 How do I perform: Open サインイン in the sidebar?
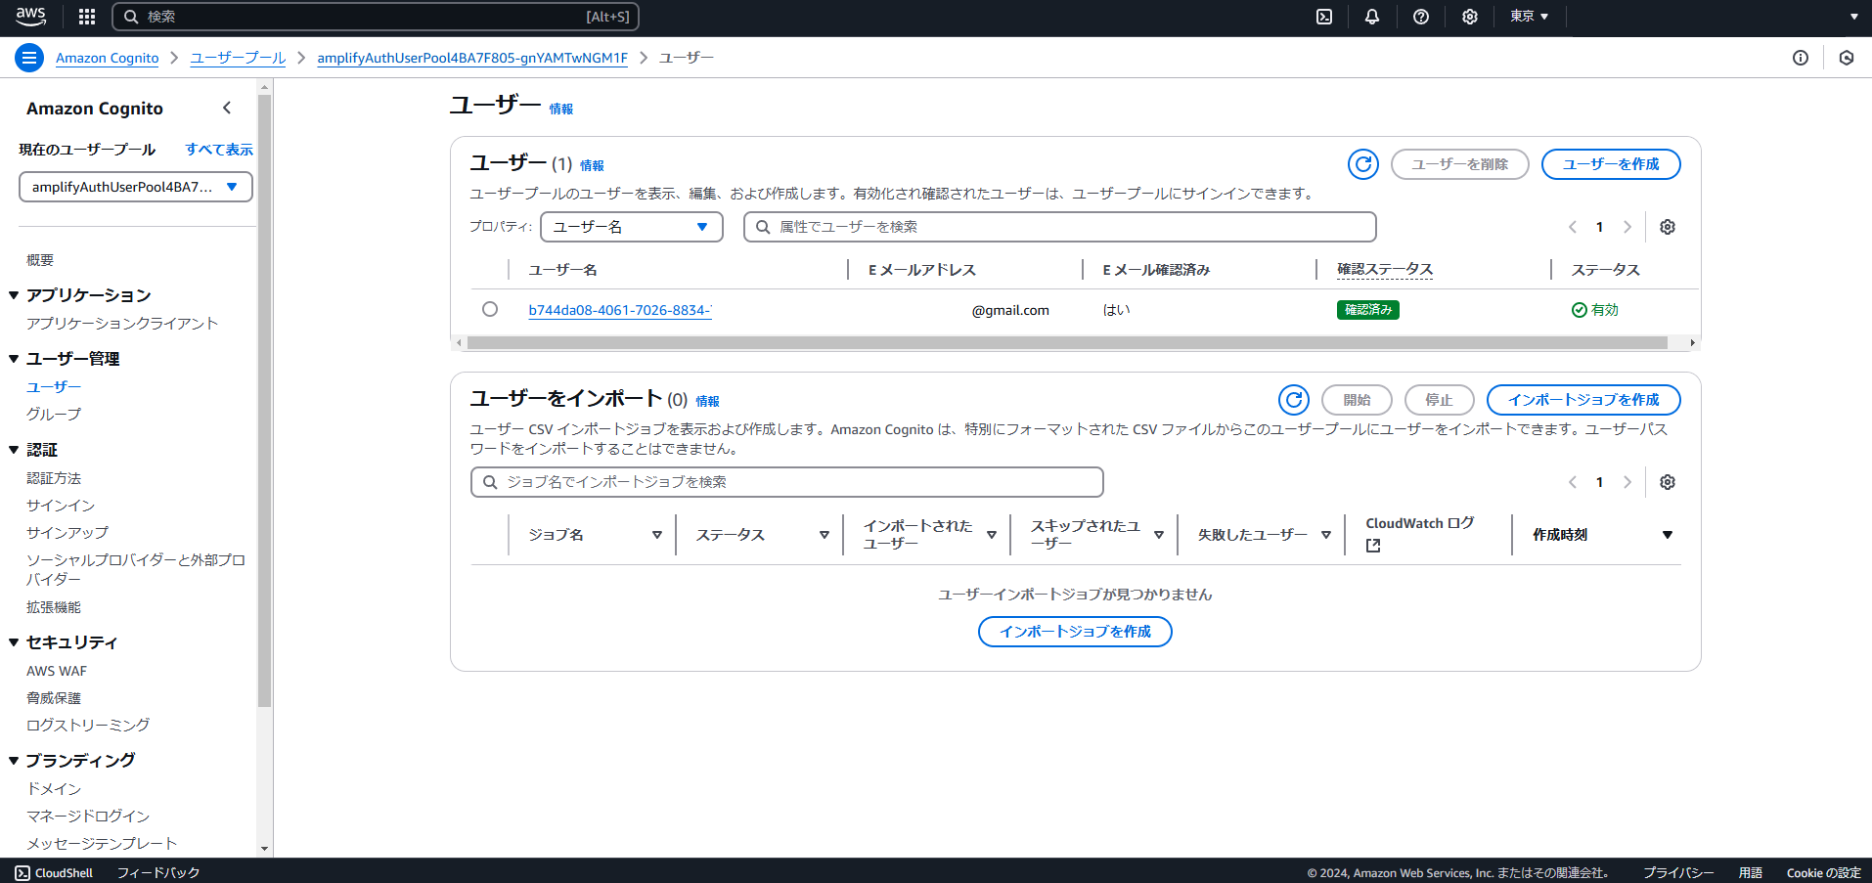tap(61, 506)
